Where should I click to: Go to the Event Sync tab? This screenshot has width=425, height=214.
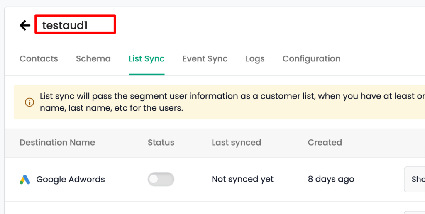pos(205,59)
